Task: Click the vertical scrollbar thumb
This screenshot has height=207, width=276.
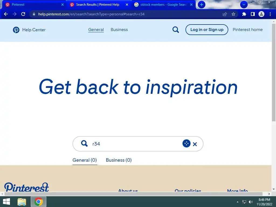Action: (x=274, y=72)
